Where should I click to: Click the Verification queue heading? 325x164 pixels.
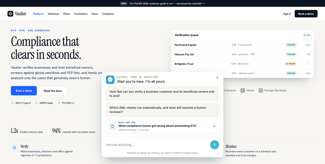187,35
